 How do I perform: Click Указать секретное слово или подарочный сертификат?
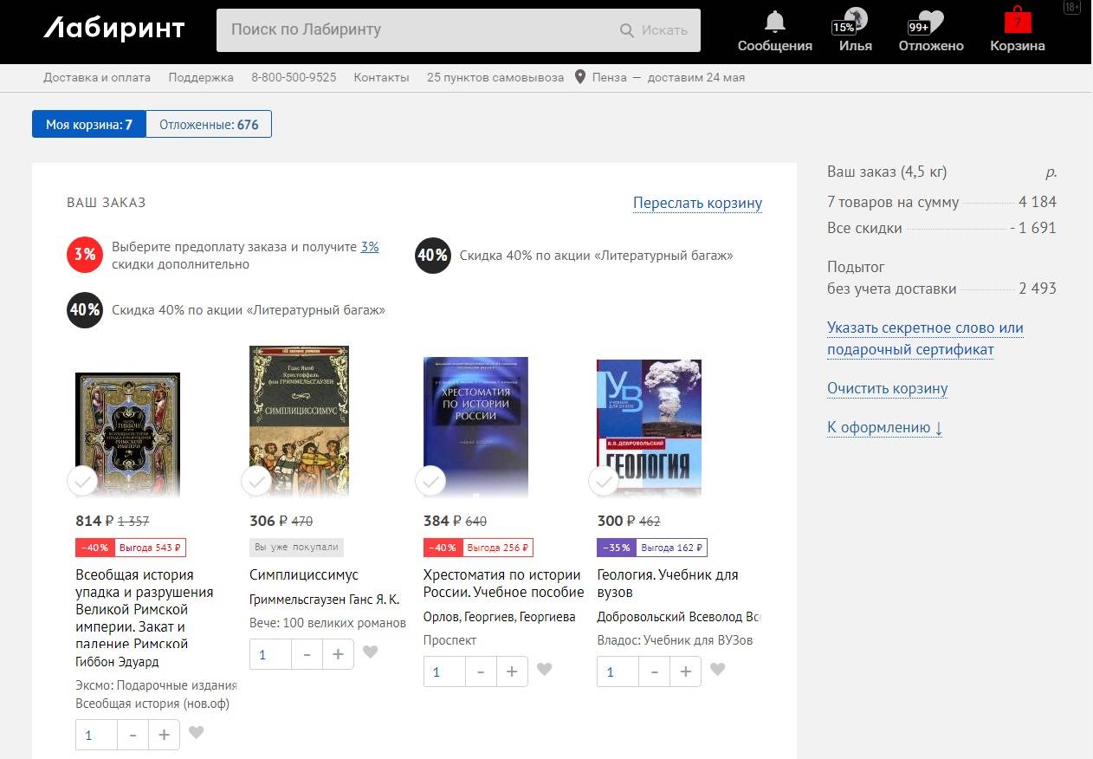point(925,339)
